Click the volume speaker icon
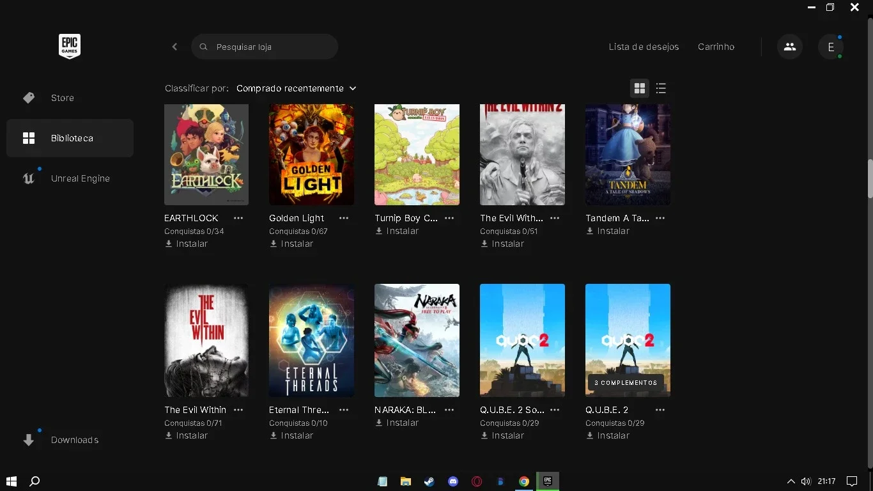This screenshot has height=491, width=873. click(x=806, y=481)
